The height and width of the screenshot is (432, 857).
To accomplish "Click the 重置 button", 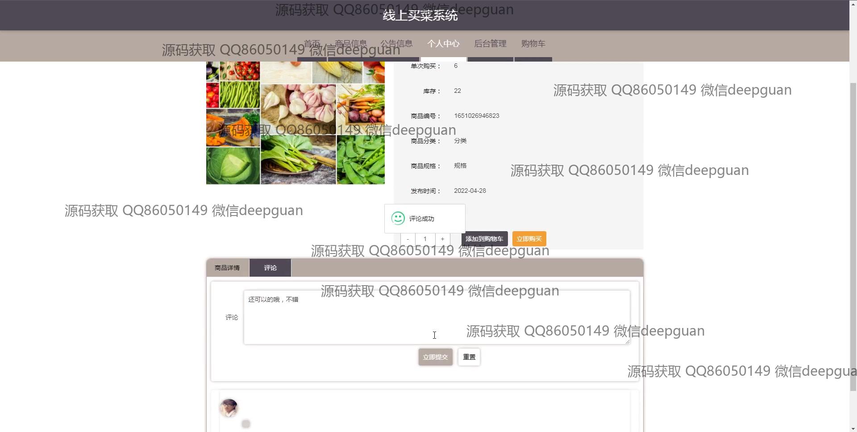I will (x=469, y=357).
